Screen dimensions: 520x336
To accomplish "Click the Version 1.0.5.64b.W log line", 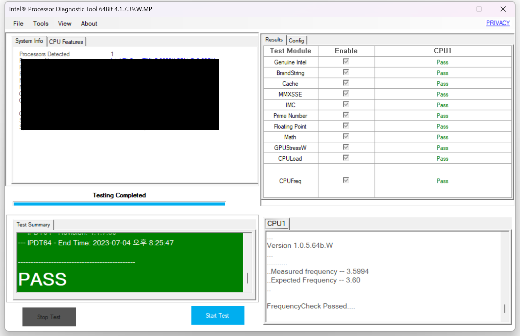I will pos(300,246).
